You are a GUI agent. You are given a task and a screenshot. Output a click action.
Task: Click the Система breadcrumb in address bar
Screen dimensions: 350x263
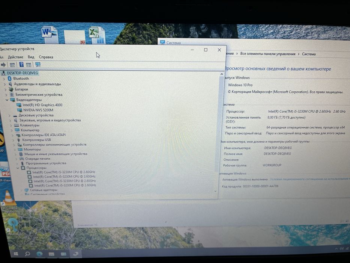coord(309,54)
